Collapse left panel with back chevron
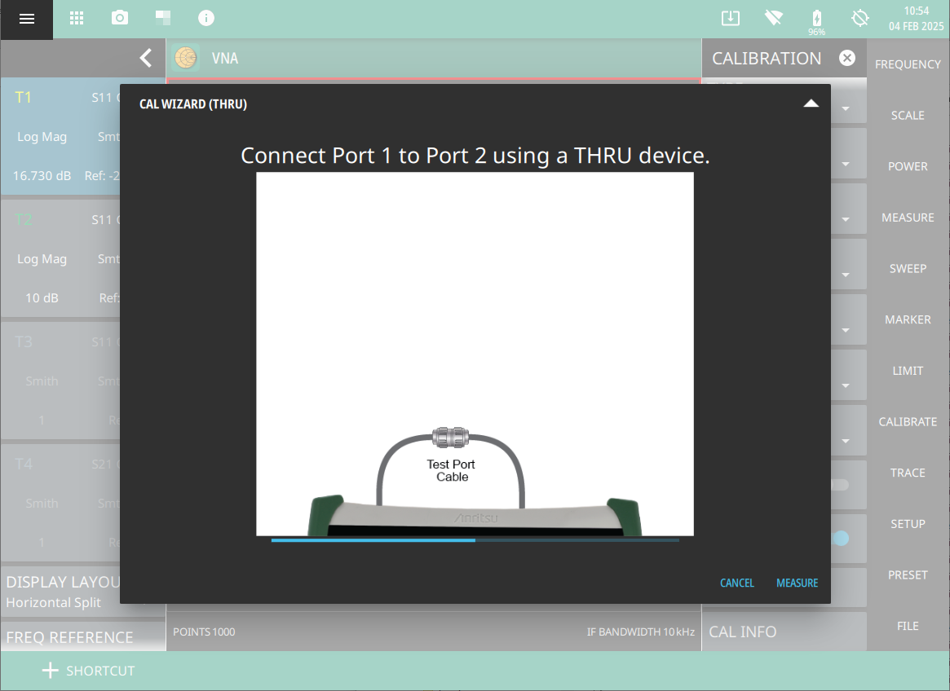 point(145,58)
